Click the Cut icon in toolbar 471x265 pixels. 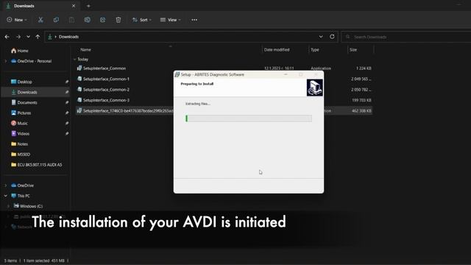[x=40, y=20]
